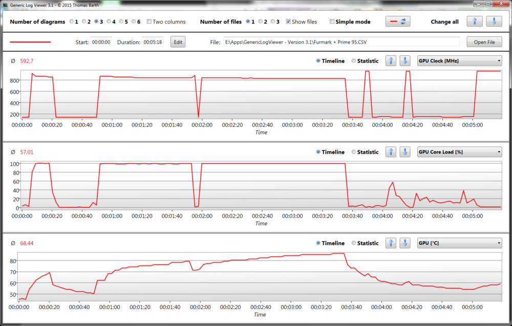Click the Edit button
The height and width of the screenshot is (326, 512).
pos(178,42)
